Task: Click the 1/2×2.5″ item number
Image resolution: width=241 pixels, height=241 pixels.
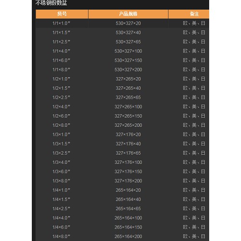Action: point(61,97)
